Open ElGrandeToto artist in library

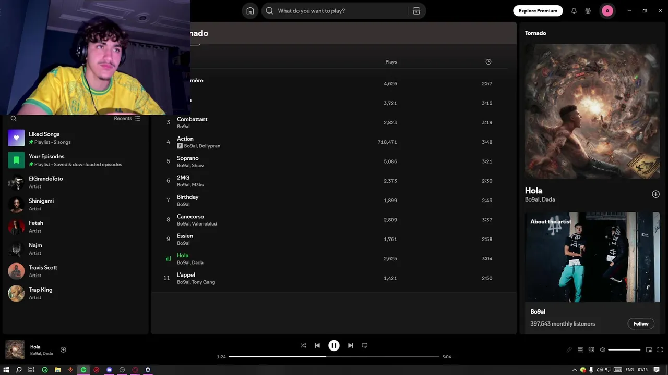pyautogui.click(x=76, y=182)
